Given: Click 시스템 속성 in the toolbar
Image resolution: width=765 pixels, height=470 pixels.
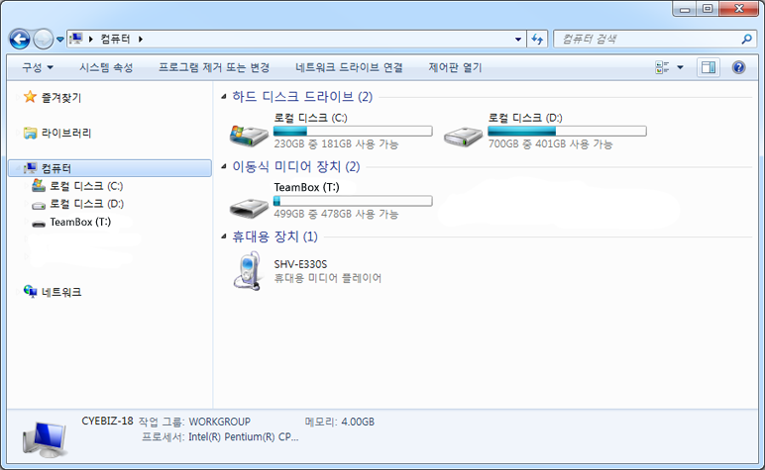Looking at the screenshot, I should coord(106,67).
